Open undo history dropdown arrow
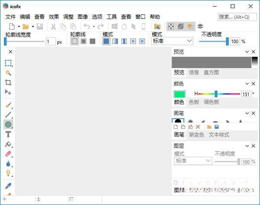 click(x=94, y=27)
